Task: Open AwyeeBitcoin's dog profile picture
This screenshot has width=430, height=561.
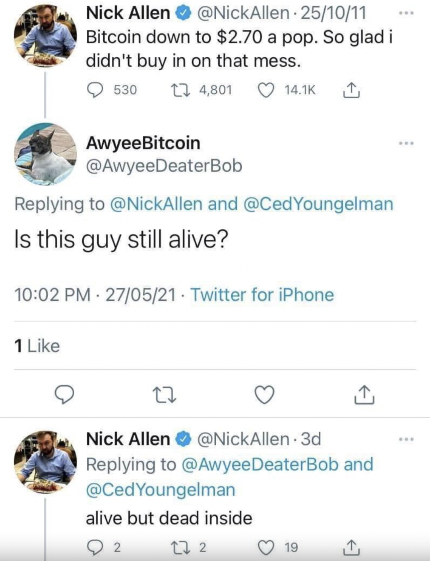Action: (x=45, y=154)
